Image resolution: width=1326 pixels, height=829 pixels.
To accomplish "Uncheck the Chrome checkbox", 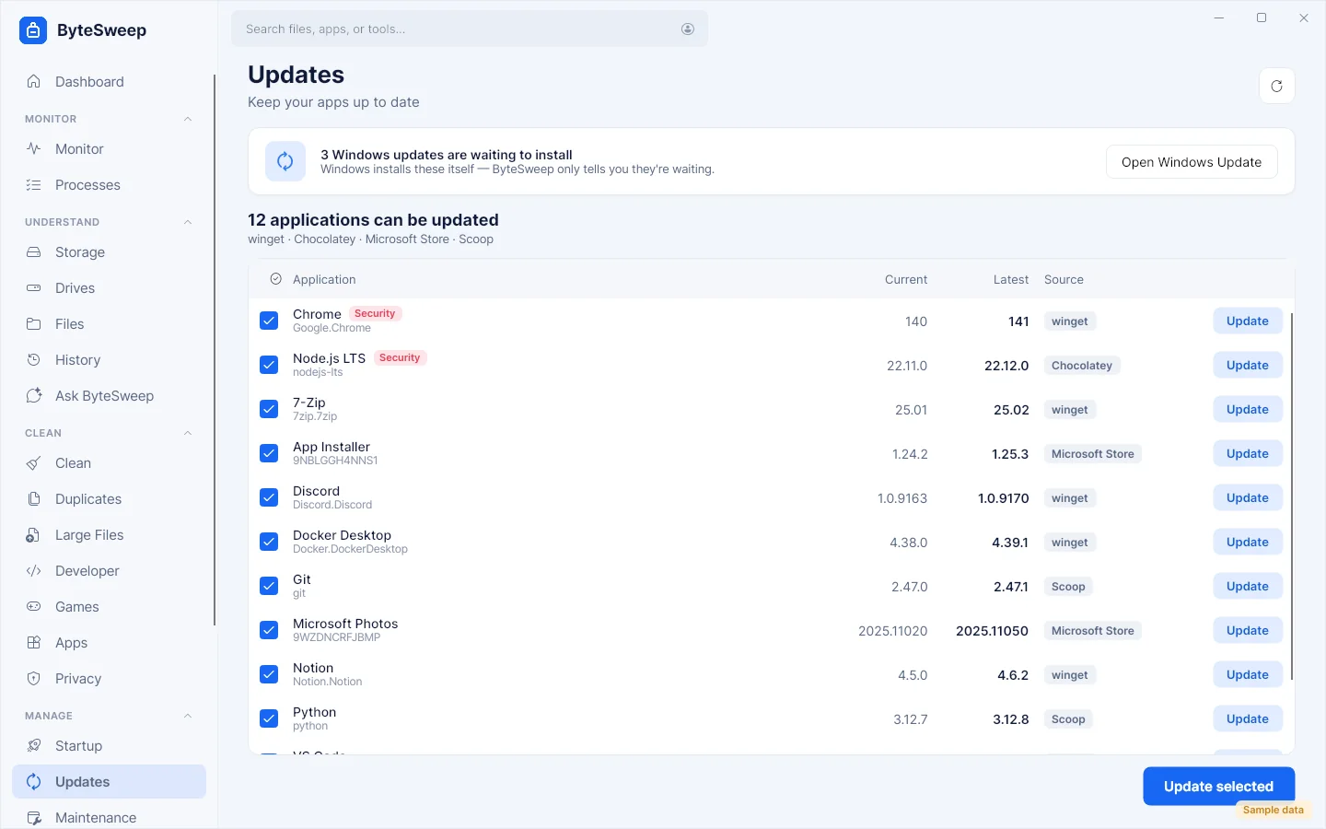I will tap(269, 321).
